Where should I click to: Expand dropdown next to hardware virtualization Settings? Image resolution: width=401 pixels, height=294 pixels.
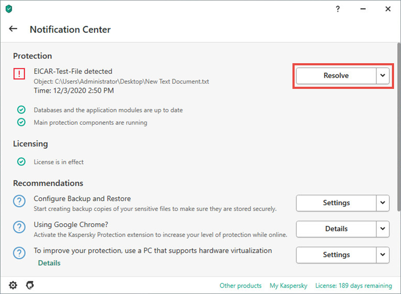point(383,255)
